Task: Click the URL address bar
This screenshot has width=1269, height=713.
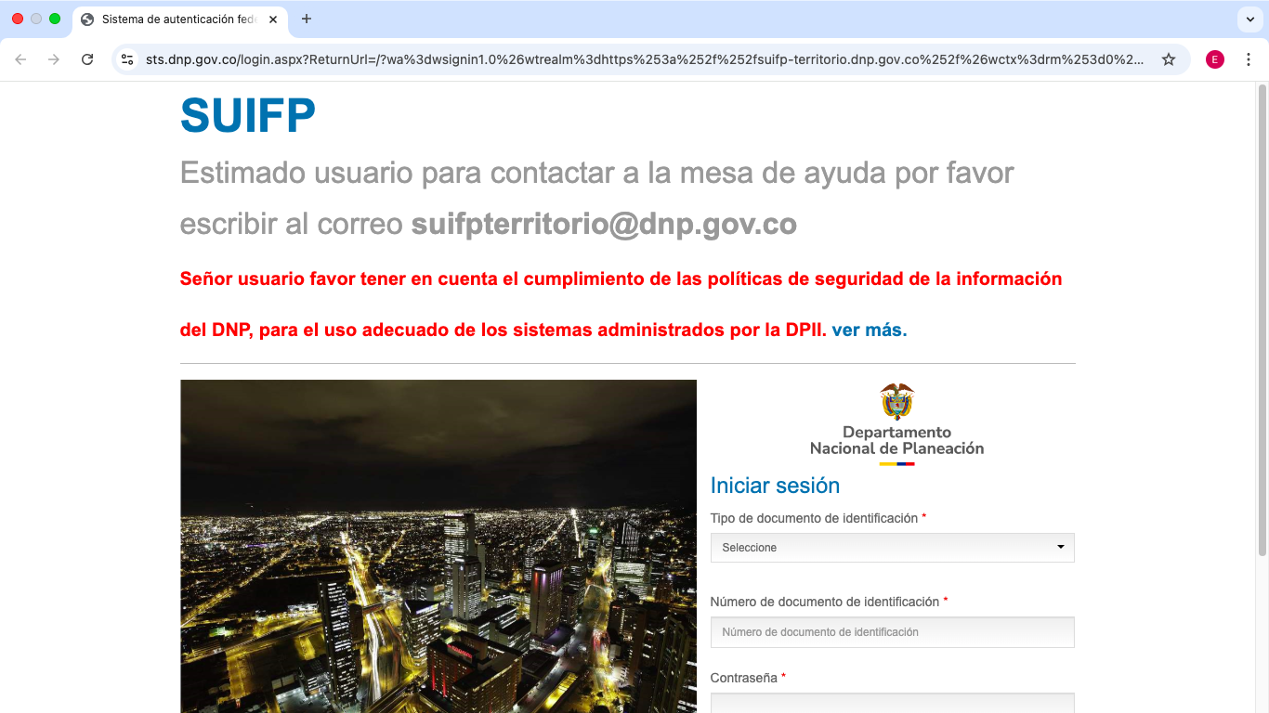Action: (645, 59)
